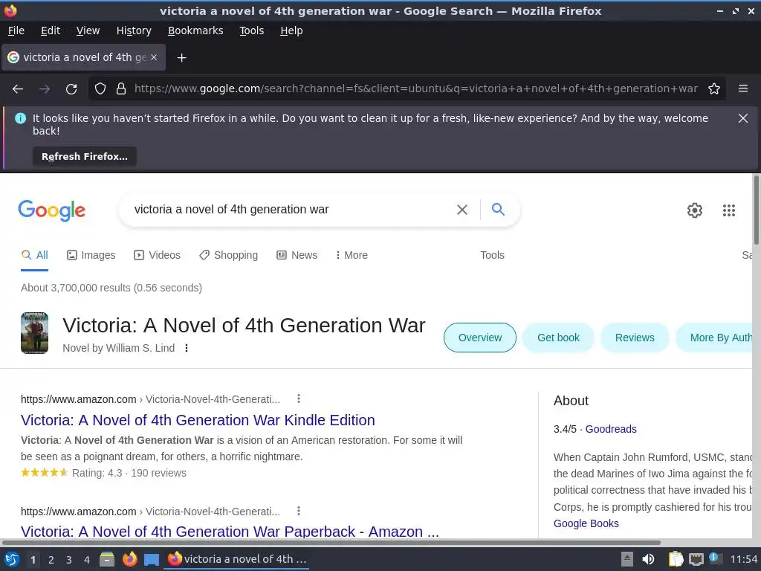Switch to Shopping results tab

228,256
